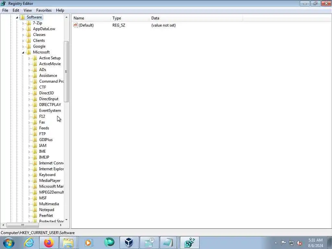Click the Feeds folder icon
Image resolution: width=332 pixels, height=249 pixels.
[35, 128]
